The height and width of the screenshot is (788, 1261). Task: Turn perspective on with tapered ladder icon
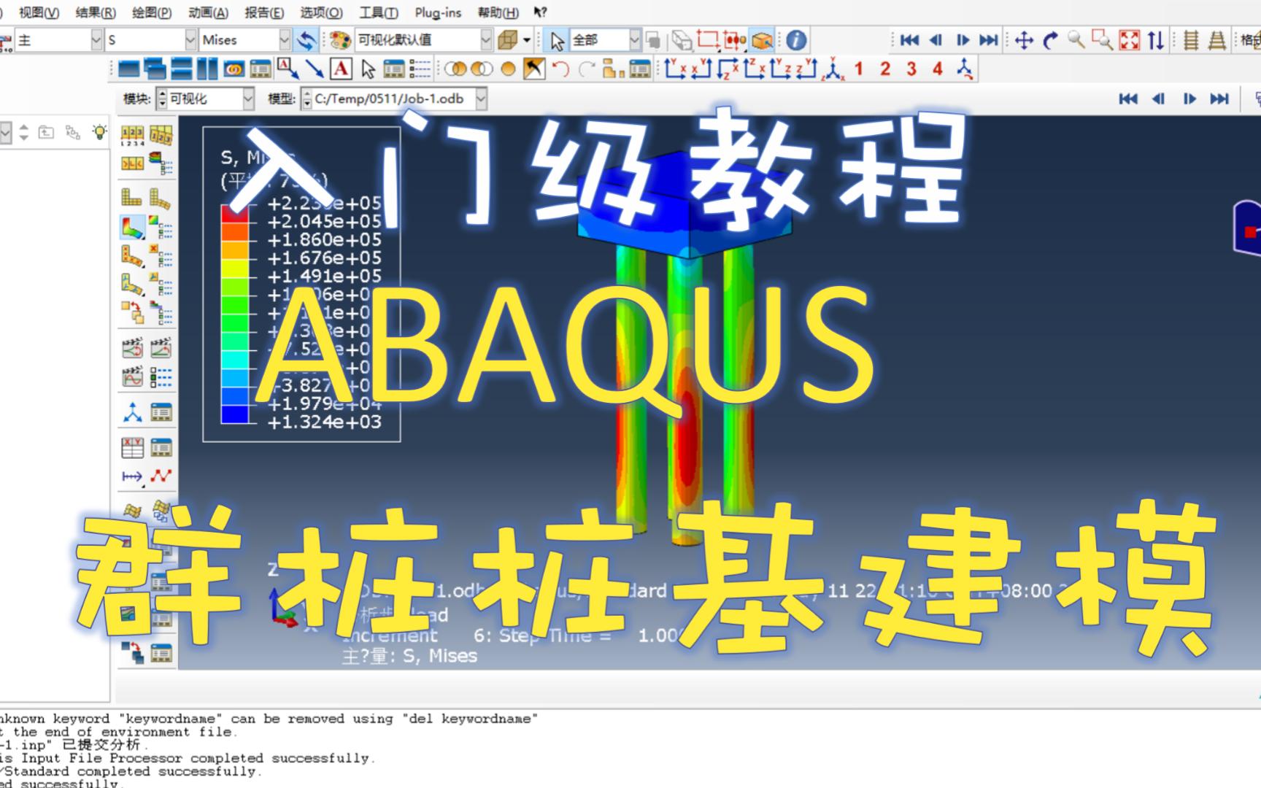click(x=1216, y=40)
